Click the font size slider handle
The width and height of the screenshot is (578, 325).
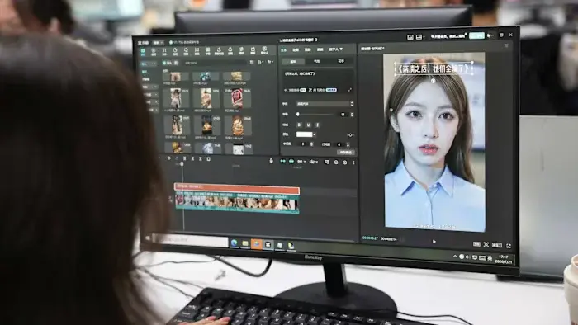click(x=297, y=115)
